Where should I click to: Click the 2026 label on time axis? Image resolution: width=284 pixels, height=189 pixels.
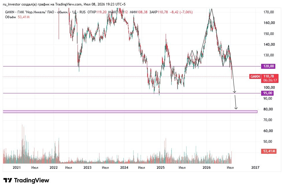tap(207, 168)
